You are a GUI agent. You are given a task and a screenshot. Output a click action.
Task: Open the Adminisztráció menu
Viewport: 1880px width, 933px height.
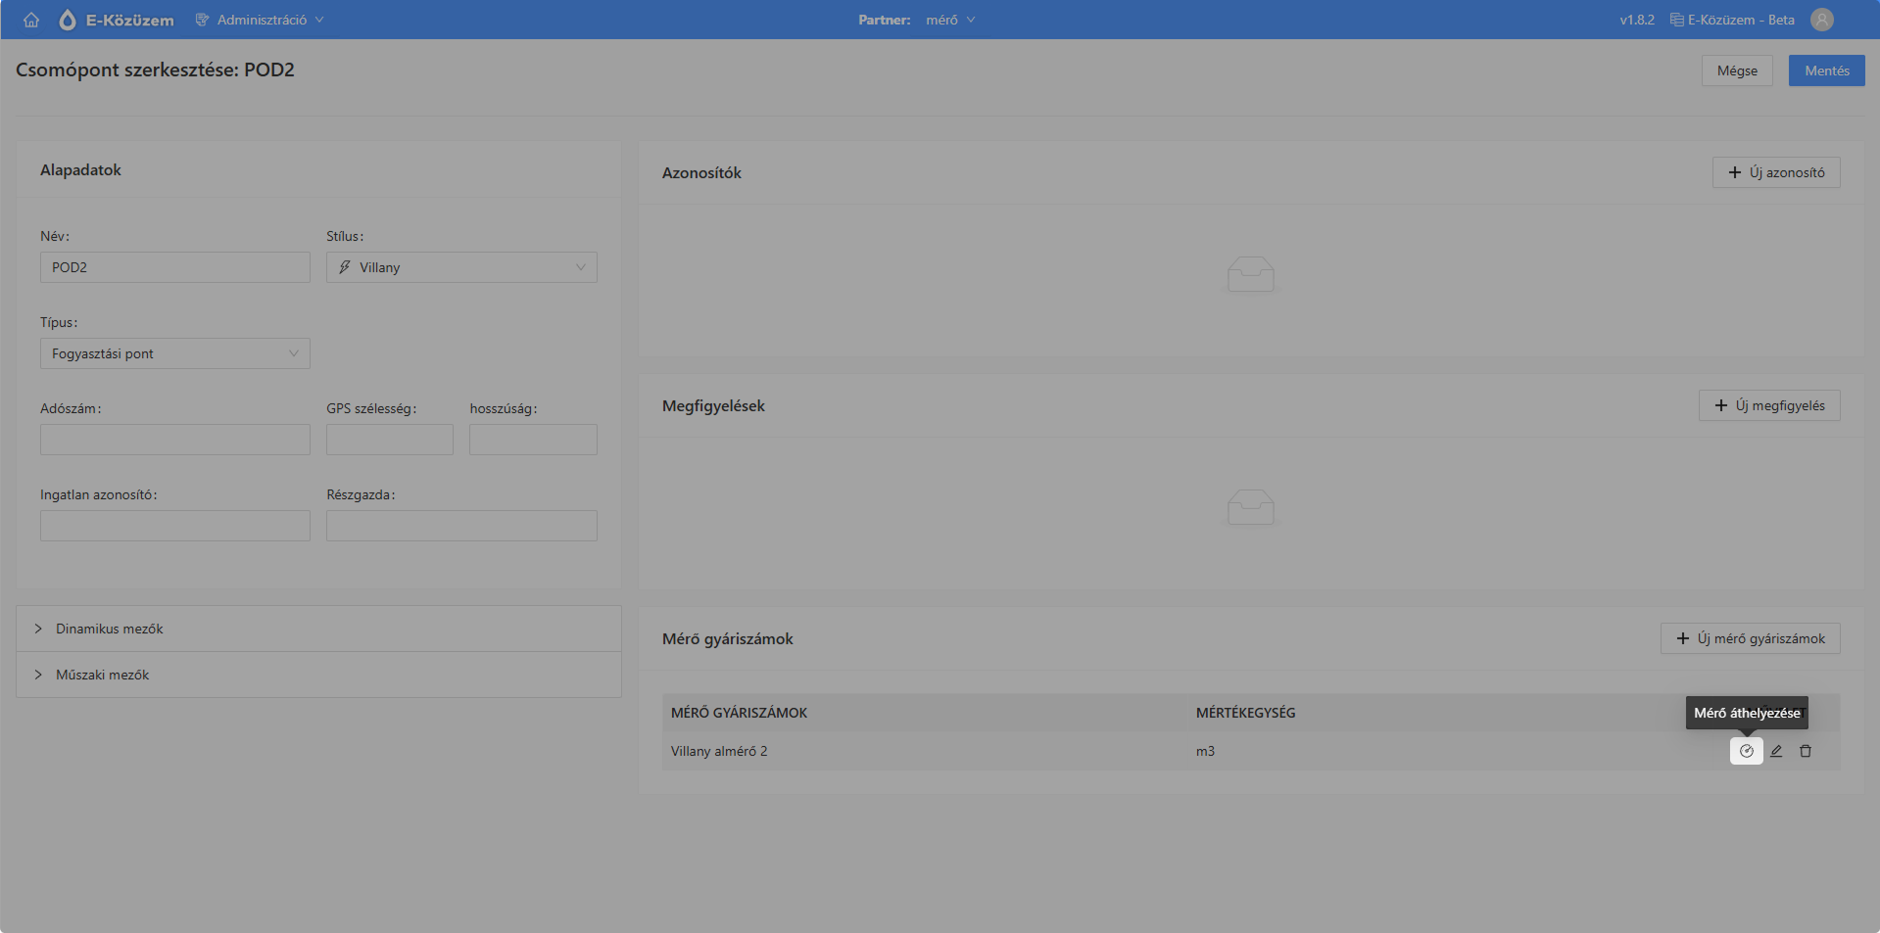261,20
